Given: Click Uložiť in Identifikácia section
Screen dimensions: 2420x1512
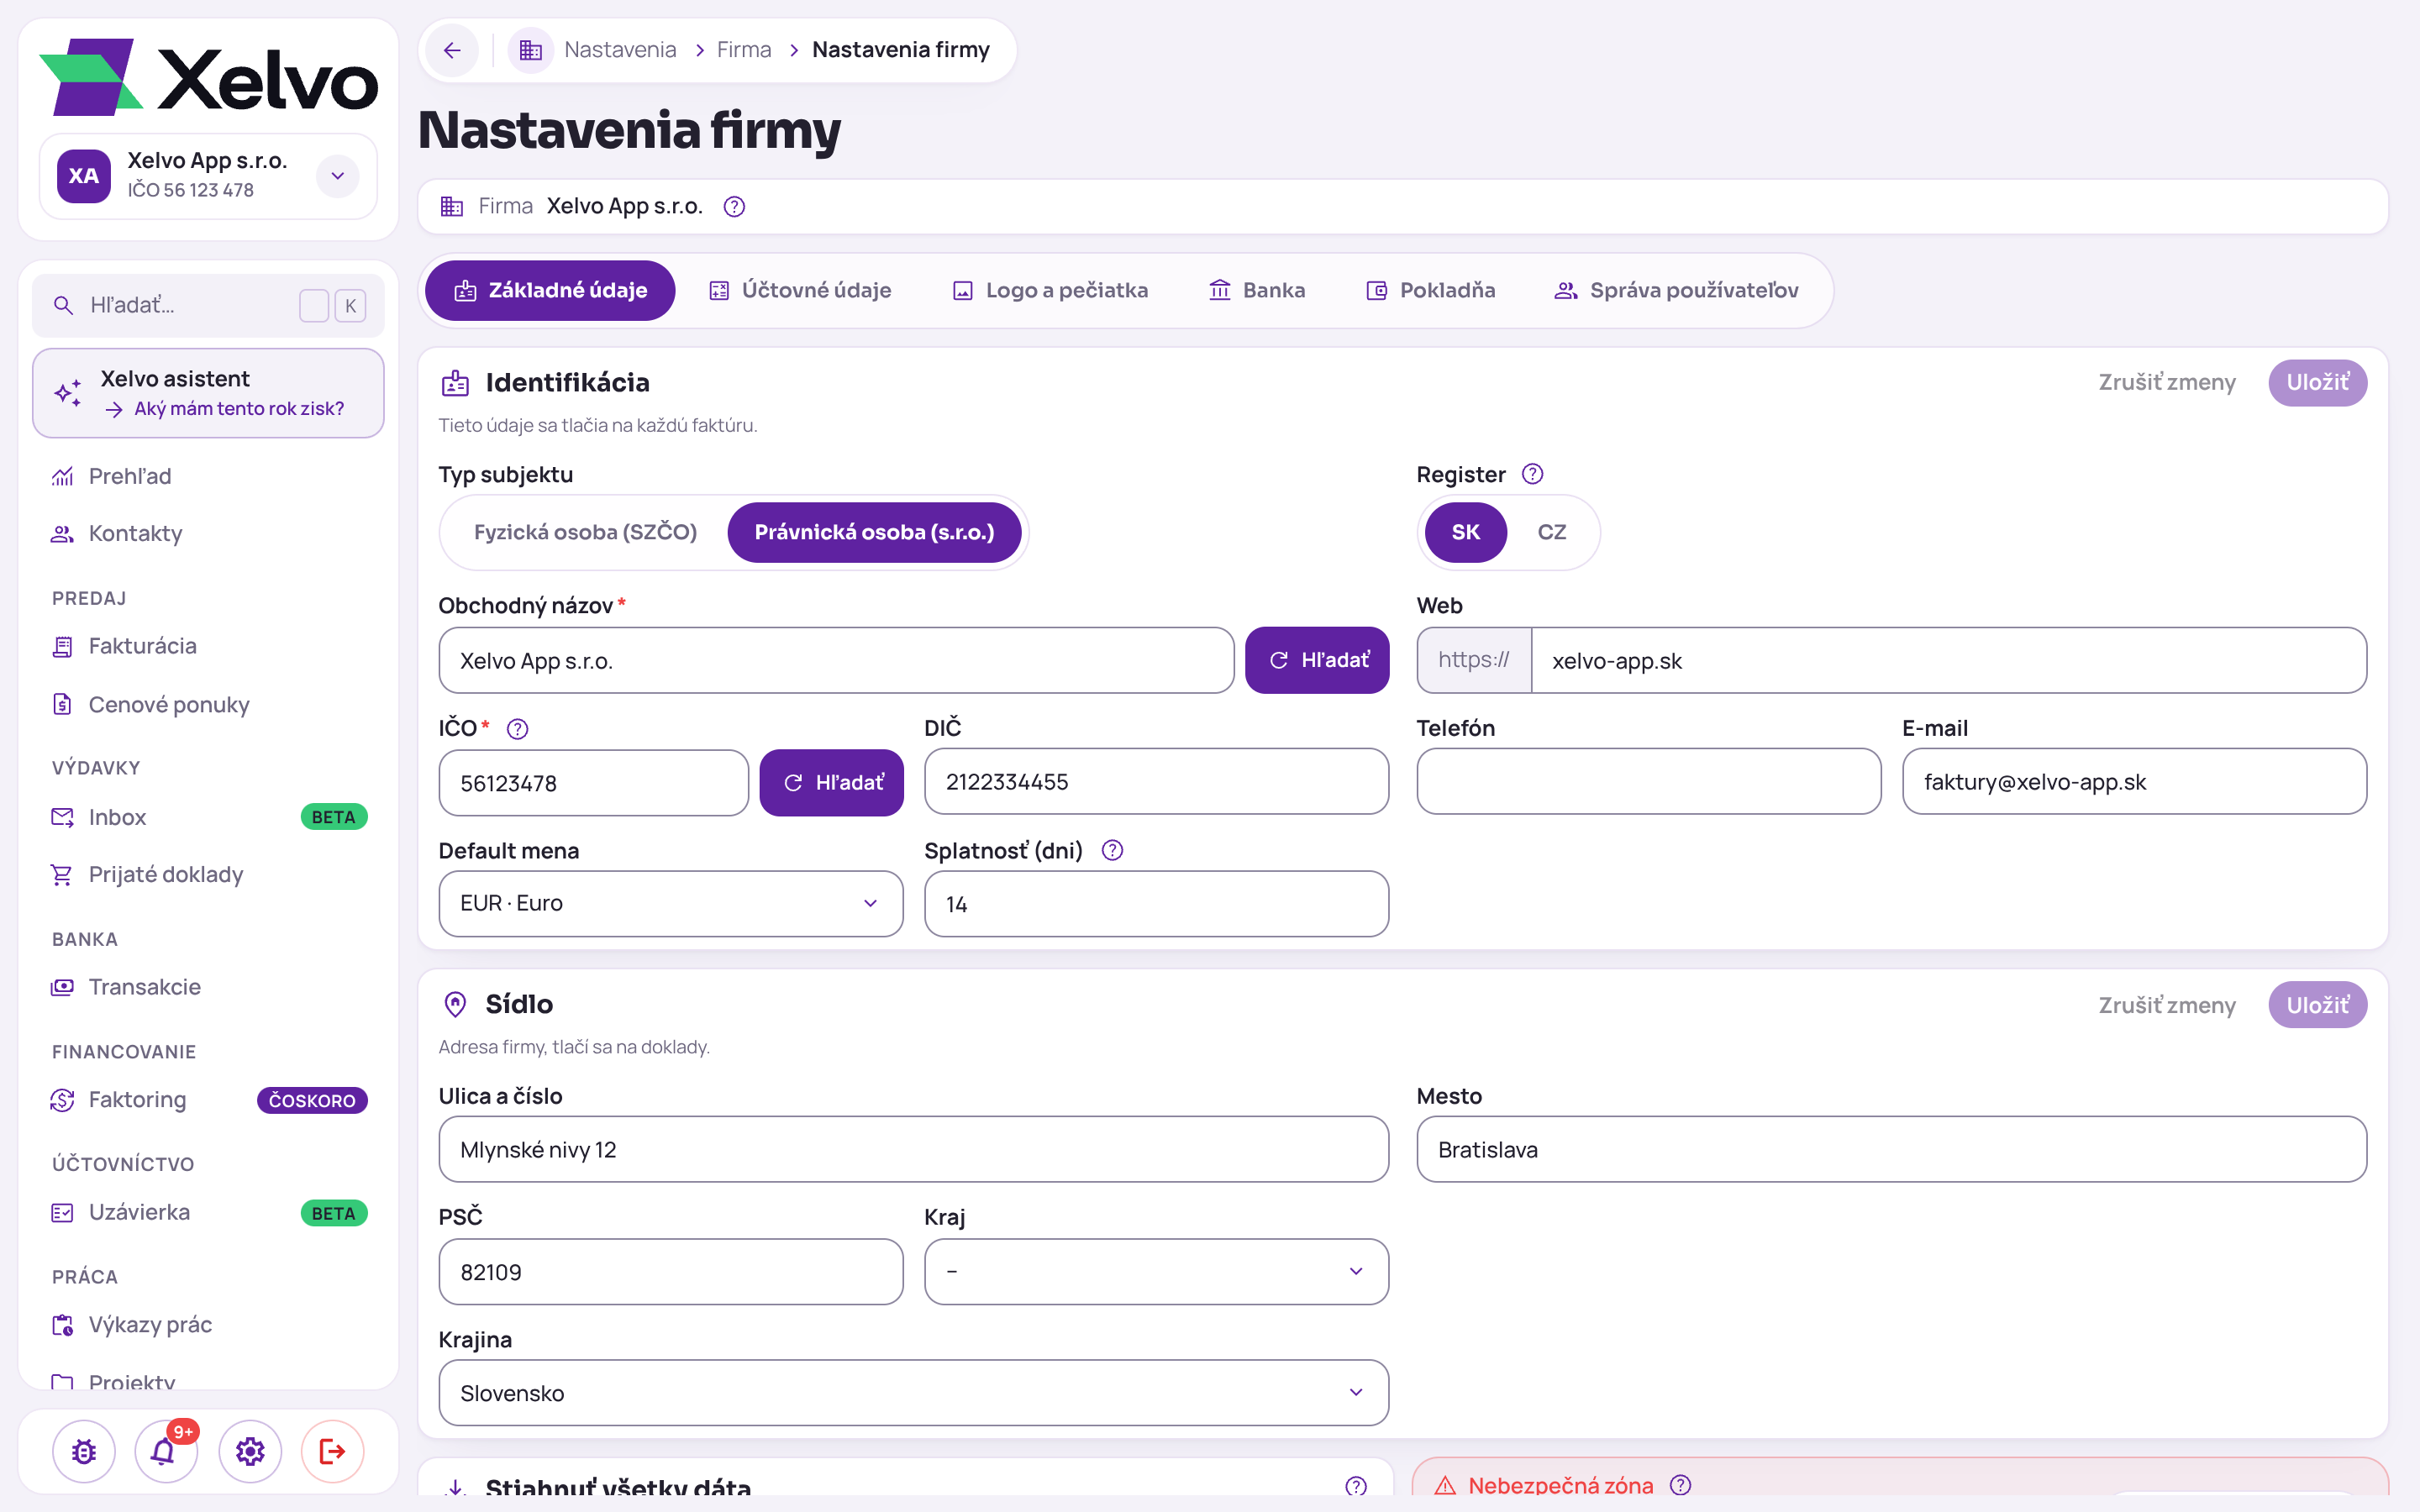Looking at the screenshot, I should click(2317, 382).
